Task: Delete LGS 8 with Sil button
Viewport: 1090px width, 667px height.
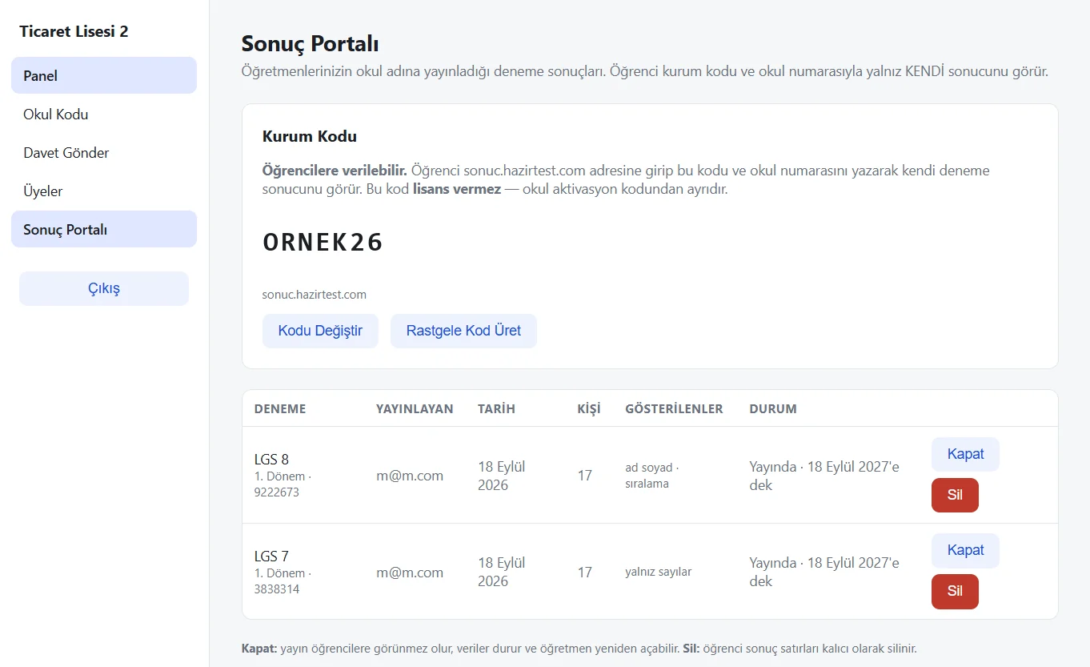Action: (955, 495)
